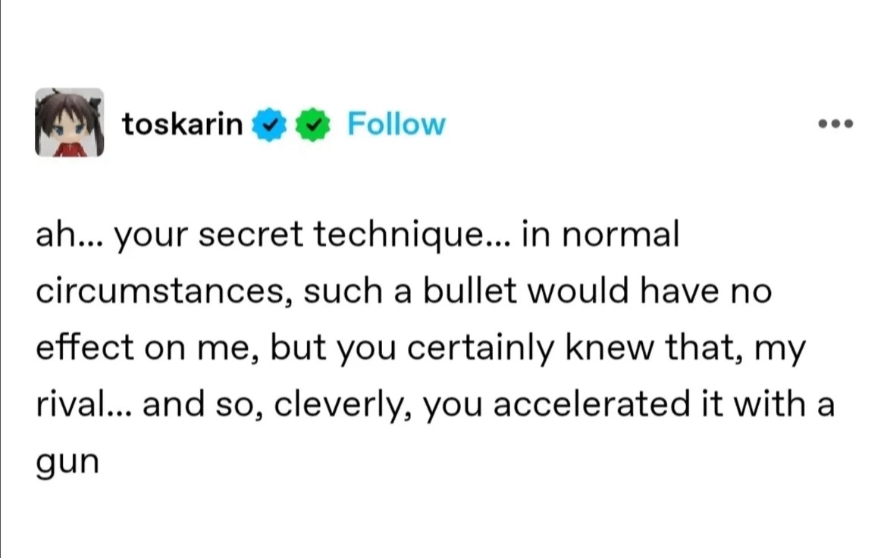This screenshot has width=887, height=558.
Task: Open the three-dot post options menu
Action: coord(835,123)
